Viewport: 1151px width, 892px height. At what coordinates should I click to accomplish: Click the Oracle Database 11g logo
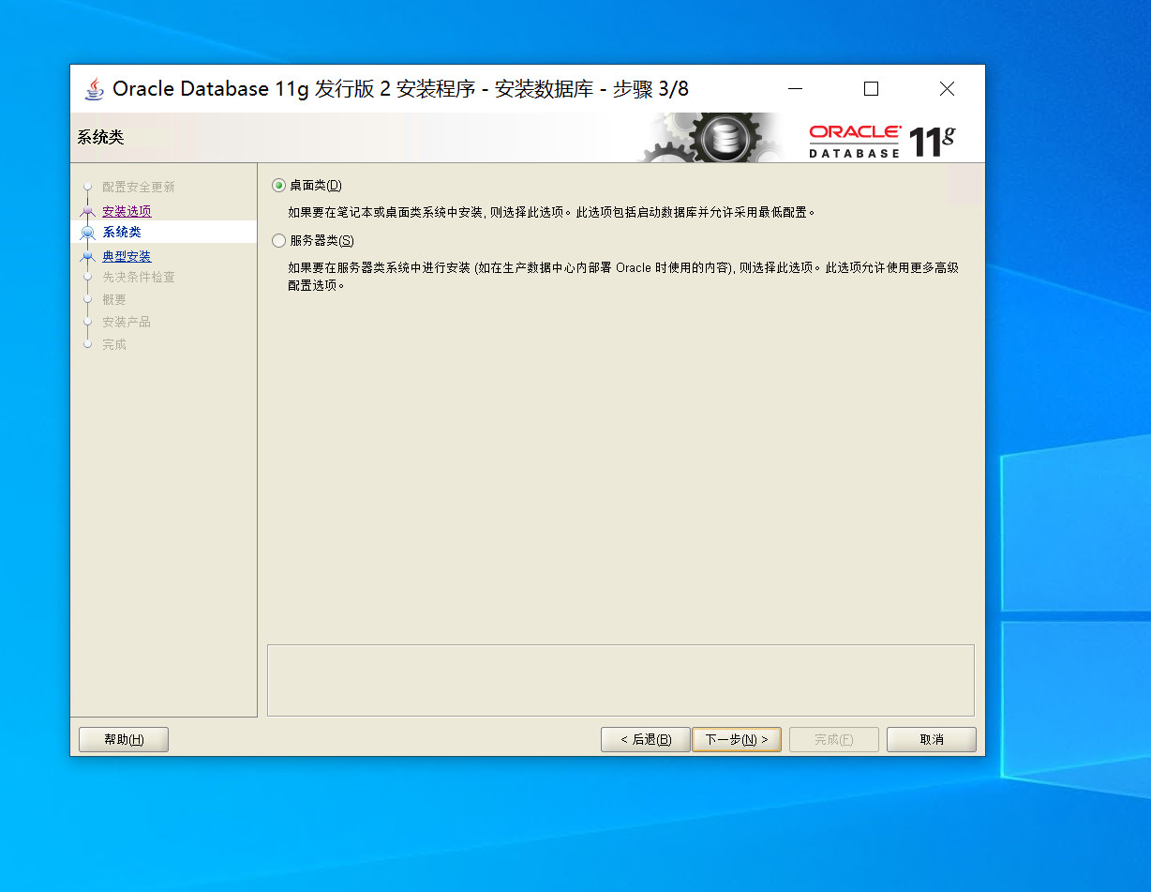(881, 141)
